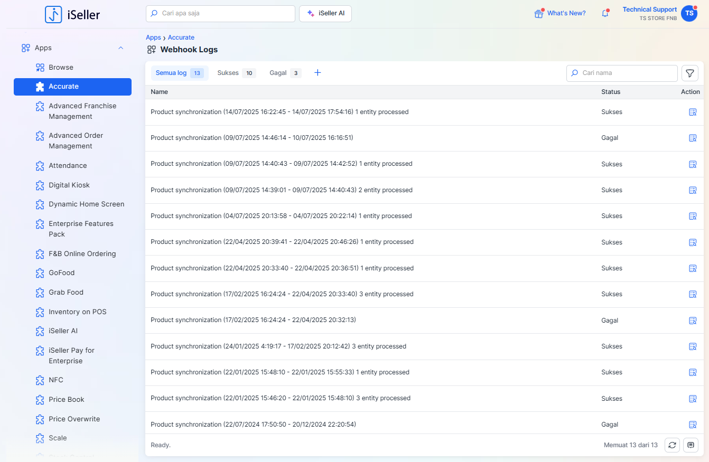The height and width of the screenshot is (462, 709).
Task: Go to Accurate breadcrumb link
Action: [181, 37]
